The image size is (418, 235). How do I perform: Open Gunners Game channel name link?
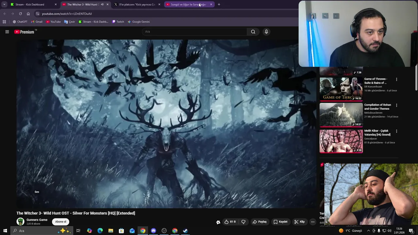37,220
